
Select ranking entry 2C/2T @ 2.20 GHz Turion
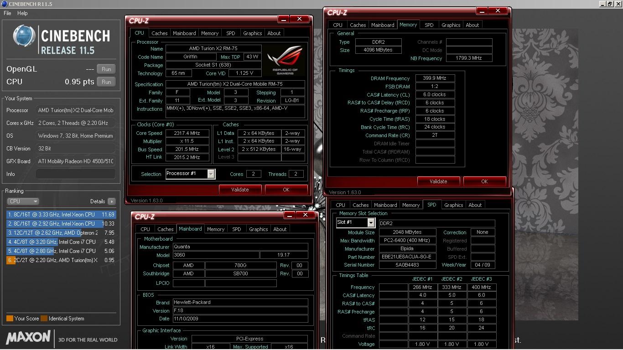click(x=61, y=260)
